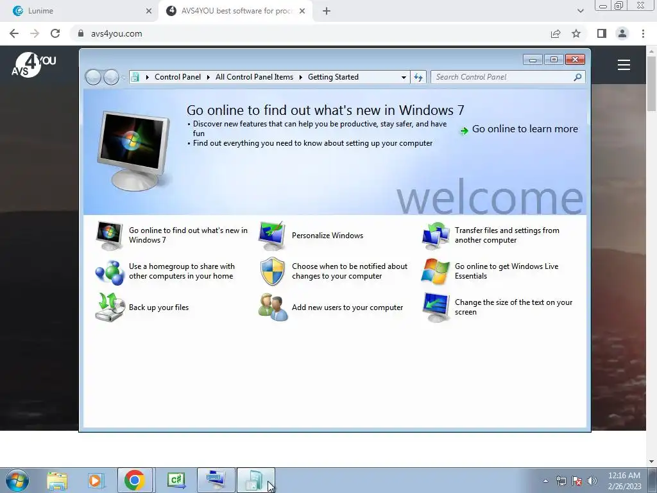Screen dimensions: 657x493
Task: Open Chrome's tab search chevron
Action: pyautogui.click(x=580, y=11)
